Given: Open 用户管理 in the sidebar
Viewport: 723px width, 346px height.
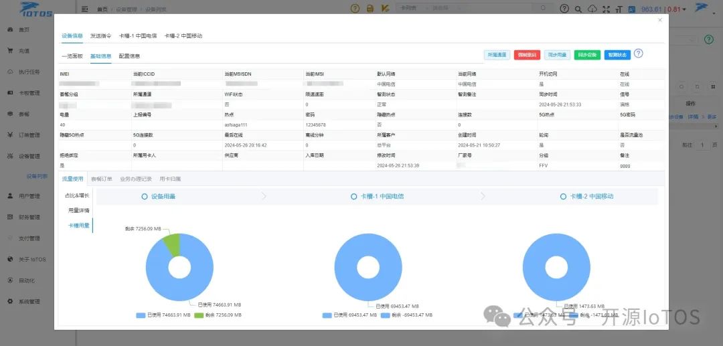Looking at the screenshot, I should [x=29, y=196].
